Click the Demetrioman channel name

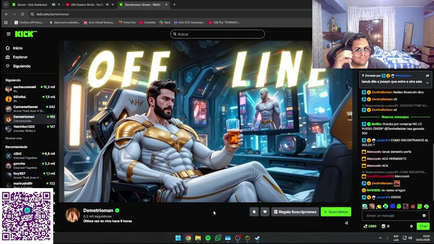tap(98, 210)
